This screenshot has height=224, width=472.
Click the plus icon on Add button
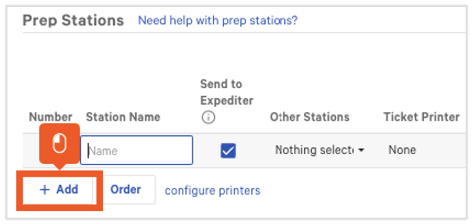(45, 190)
